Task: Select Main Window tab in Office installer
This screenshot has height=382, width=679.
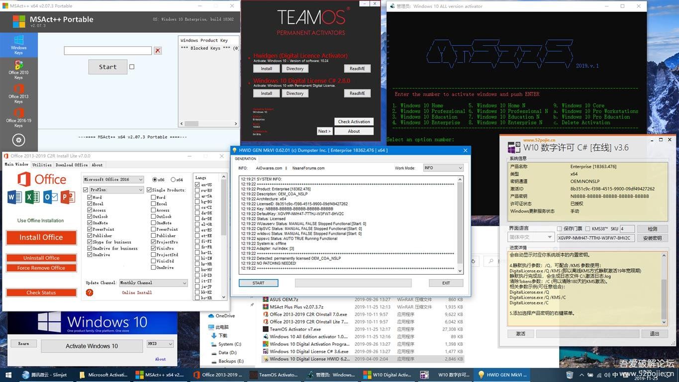Action: click(x=16, y=164)
